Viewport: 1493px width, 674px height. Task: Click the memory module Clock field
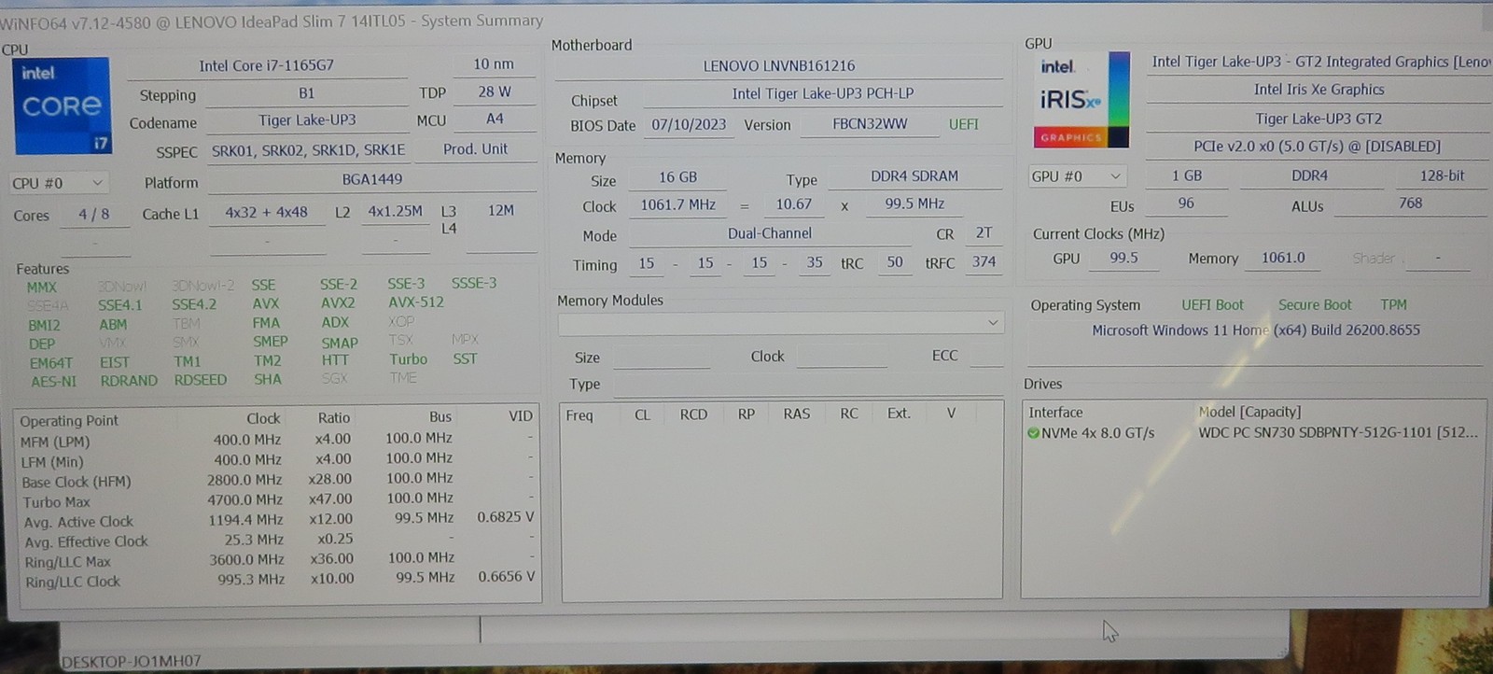[x=842, y=357]
